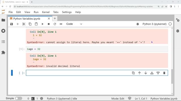Click the SyntaxError: invalid decimal literal message
Viewport: 181px width, 101px height.
tap(53, 66)
